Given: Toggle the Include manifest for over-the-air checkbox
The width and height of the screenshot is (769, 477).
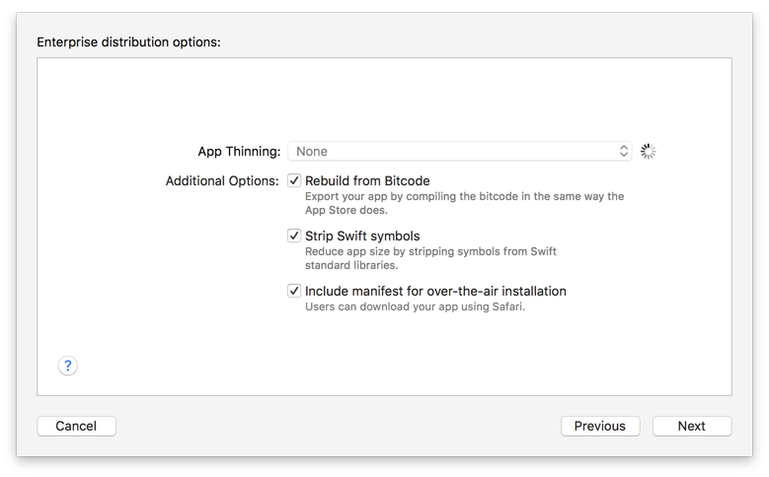Looking at the screenshot, I should (x=294, y=291).
